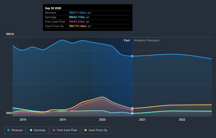Click the Earnings row label in tooltip
Image resolution: width=216 pixels, height=138 pixels.
pos(51,17)
